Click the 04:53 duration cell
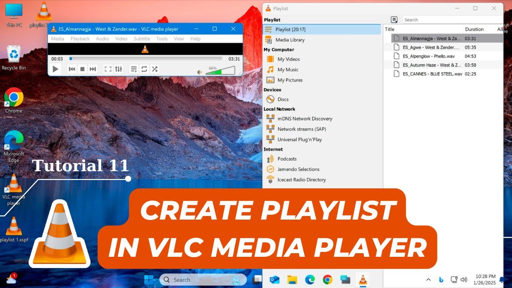Viewport: 512px width, 288px height. [470, 56]
